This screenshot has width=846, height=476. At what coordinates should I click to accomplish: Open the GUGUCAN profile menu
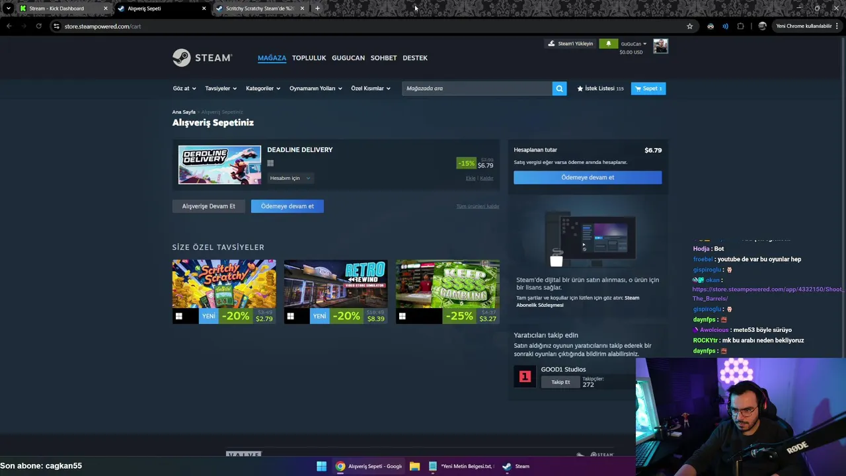click(x=348, y=58)
